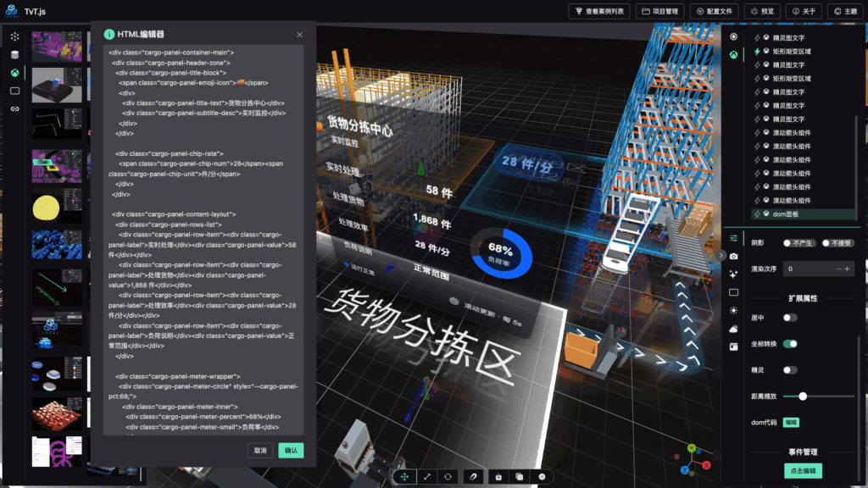868x488 pixels.
Task: Open the cloud weather settings icon
Action: coord(733,329)
